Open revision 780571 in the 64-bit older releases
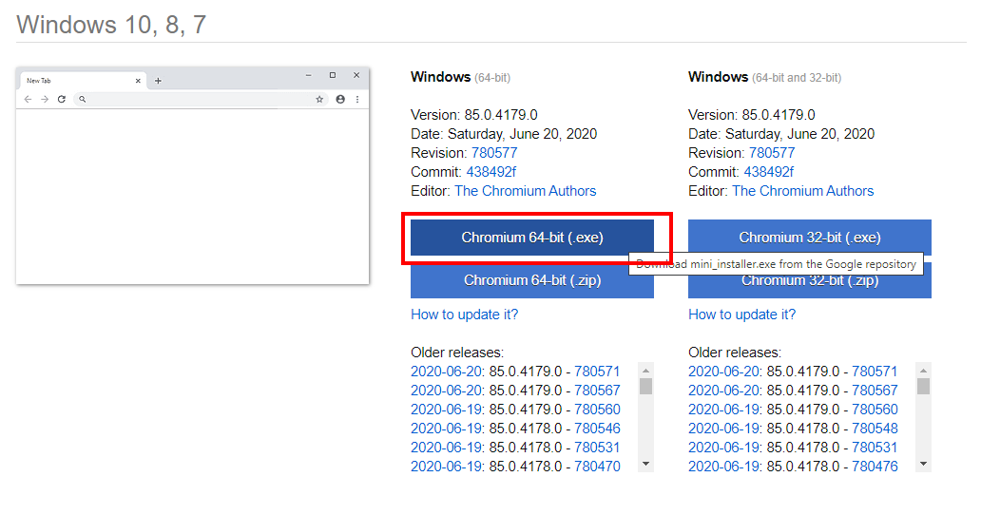This screenshot has width=981, height=515. coord(597,372)
